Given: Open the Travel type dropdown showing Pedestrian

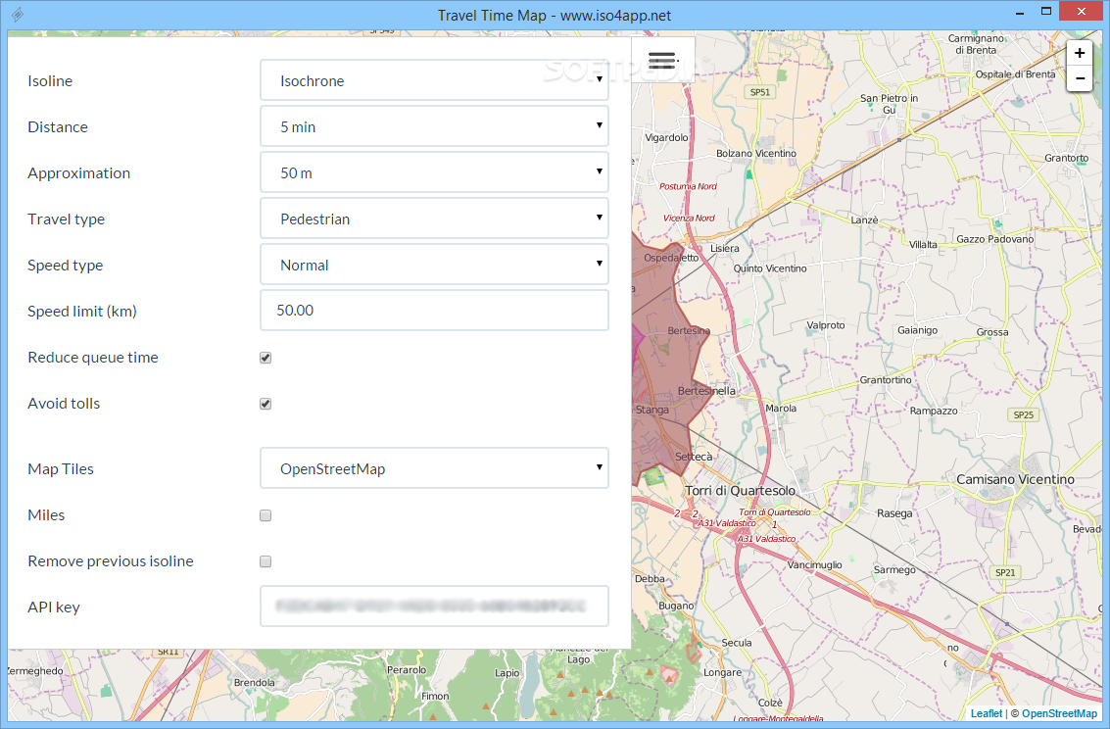Looking at the screenshot, I should point(434,218).
